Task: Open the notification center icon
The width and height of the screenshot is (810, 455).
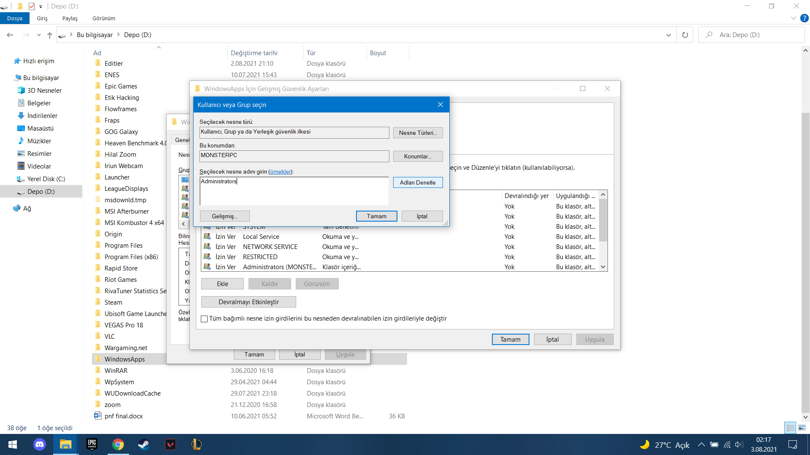Action: (793, 444)
